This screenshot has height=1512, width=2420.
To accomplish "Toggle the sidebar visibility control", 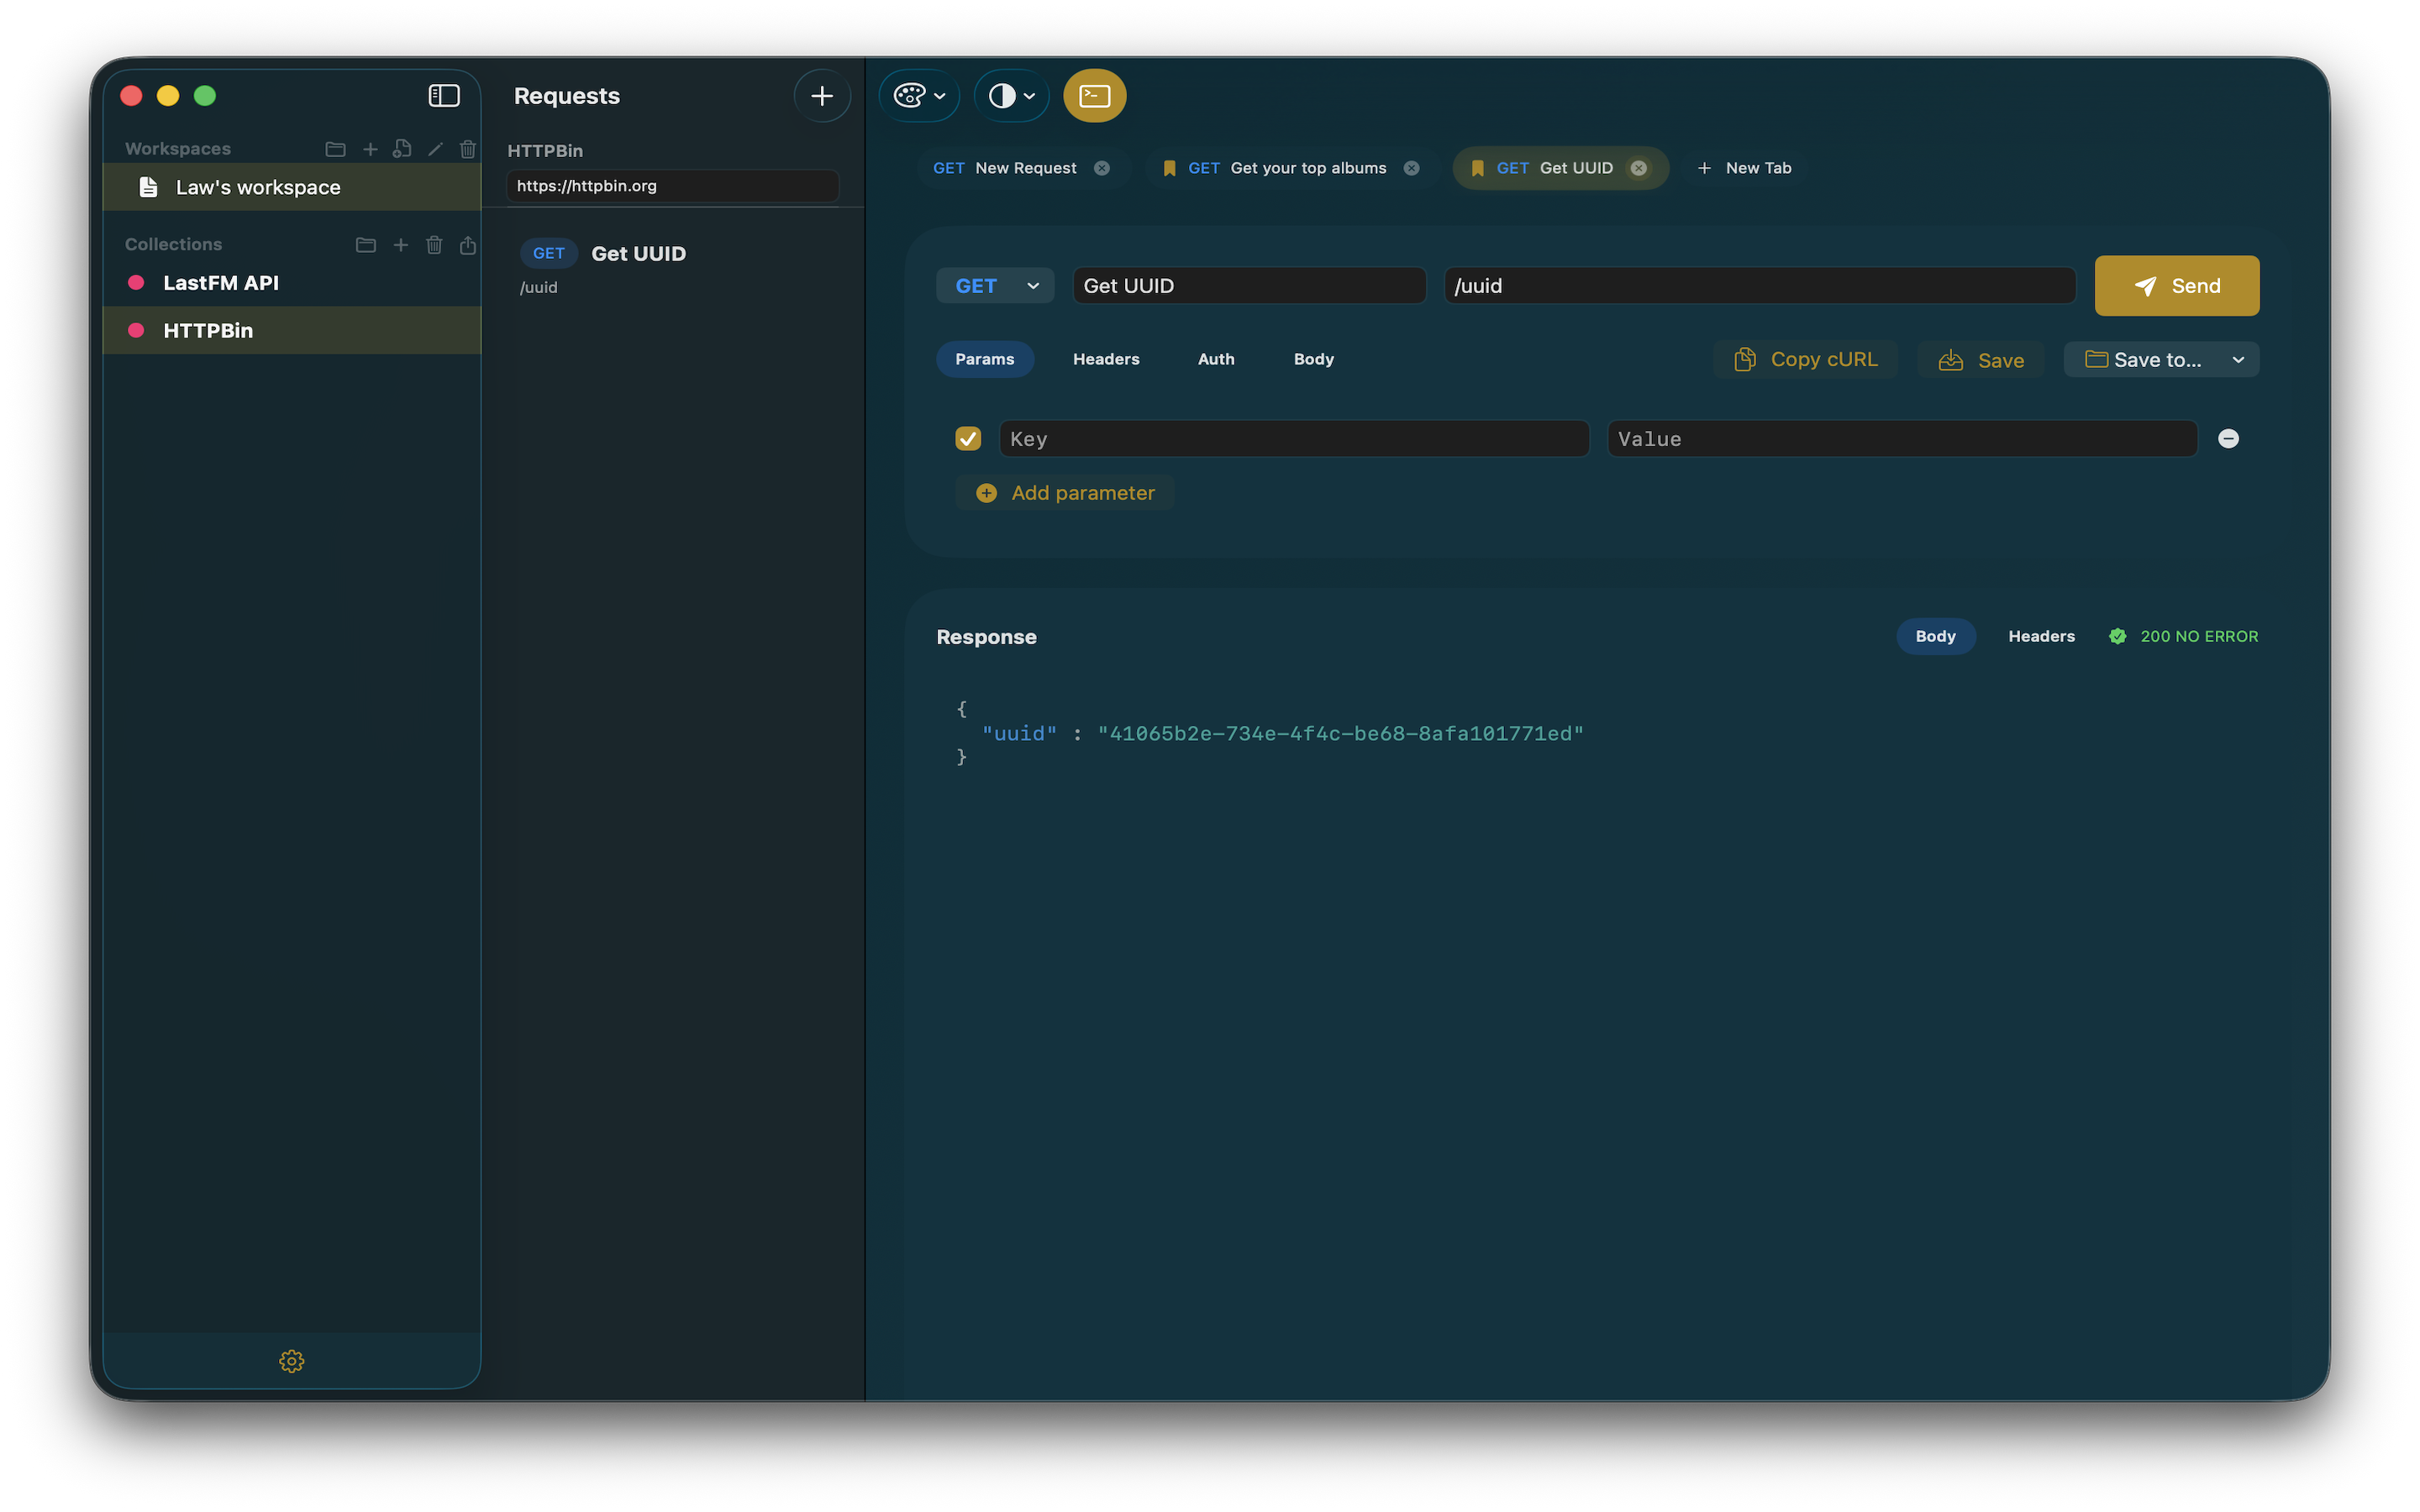I will 444,95.
